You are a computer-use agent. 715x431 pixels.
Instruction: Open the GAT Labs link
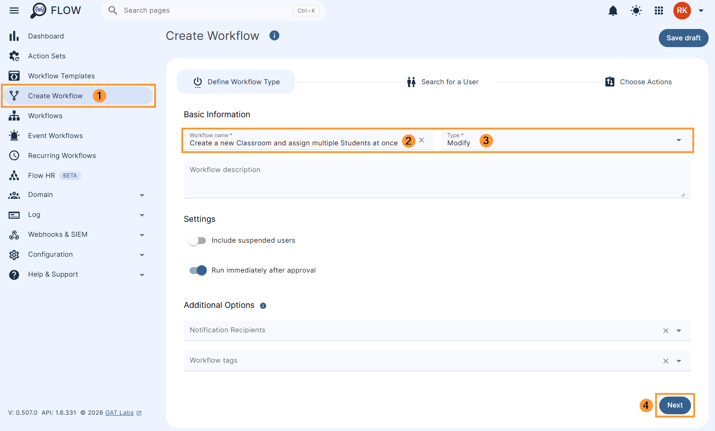[x=123, y=413]
